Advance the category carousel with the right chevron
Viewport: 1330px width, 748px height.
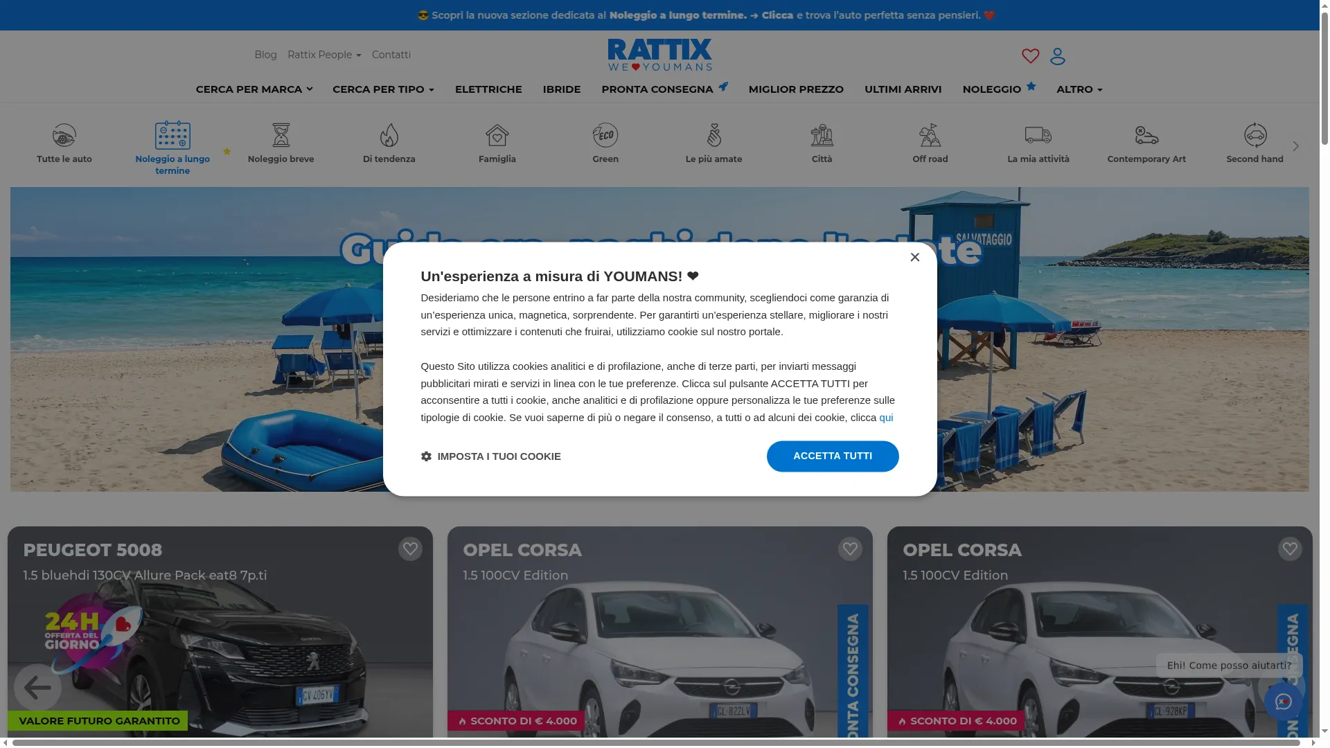(x=1296, y=146)
